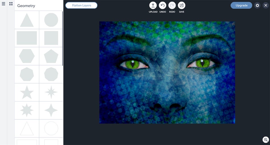This screenshot has width=270, height=145.
Task: Select the outlined triangle shape
Action: coord(27,128)
